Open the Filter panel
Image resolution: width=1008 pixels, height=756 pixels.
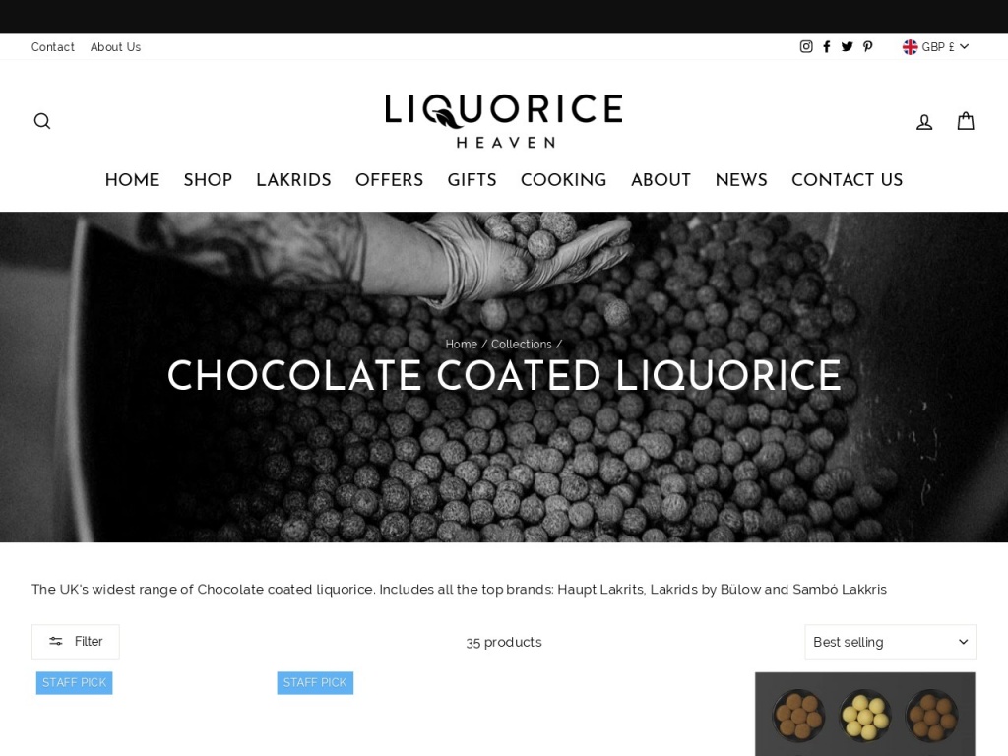pos(75,642)
